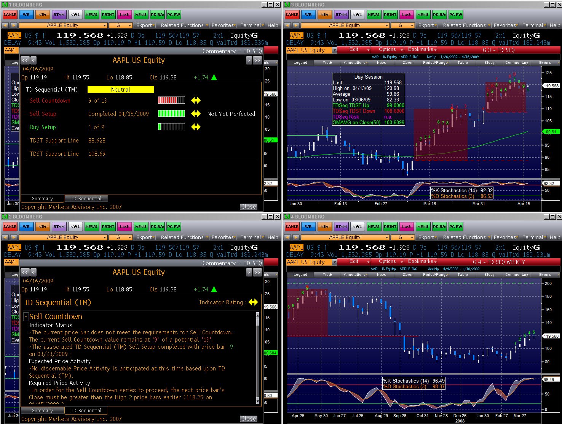Click the '9 of 13' Sell Countdown value
This screenshot has height=424, width=562.
click(98, 101)
